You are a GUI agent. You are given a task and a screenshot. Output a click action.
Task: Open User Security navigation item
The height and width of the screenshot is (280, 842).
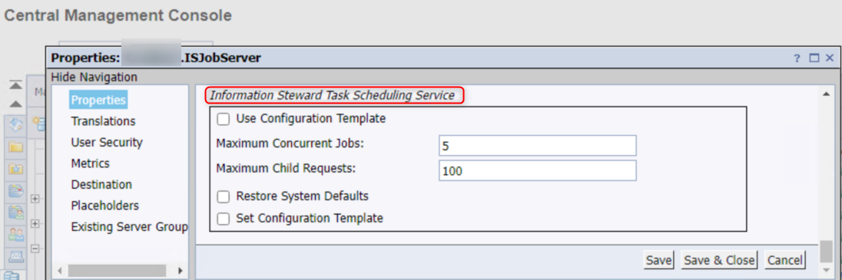click(107, 142)
